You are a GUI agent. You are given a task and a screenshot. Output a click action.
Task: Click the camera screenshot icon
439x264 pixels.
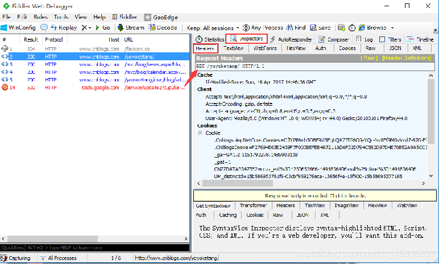tap(341, 27)
